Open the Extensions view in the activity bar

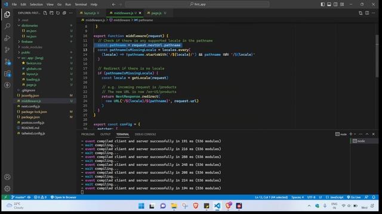(x=7, y=73)
